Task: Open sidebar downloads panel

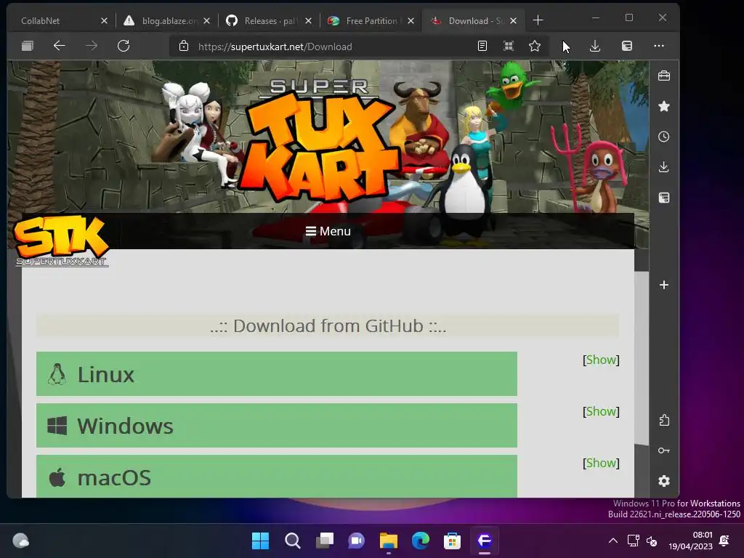Action: tap(664, 167)
